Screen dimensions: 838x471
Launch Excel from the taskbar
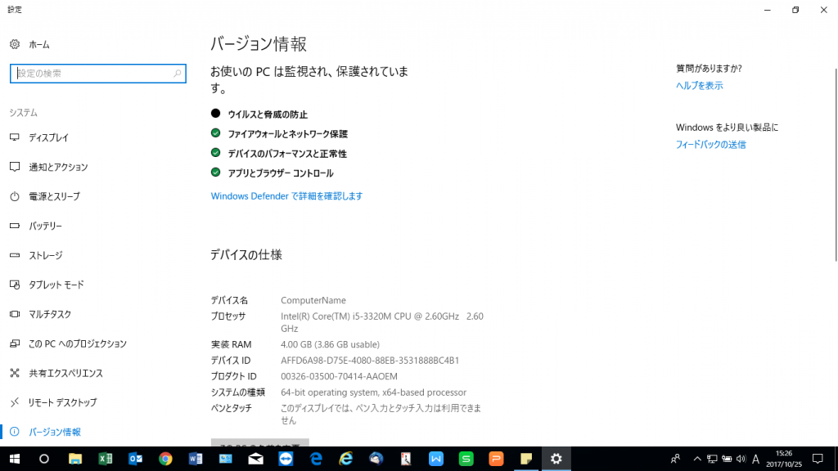point(105,459)
